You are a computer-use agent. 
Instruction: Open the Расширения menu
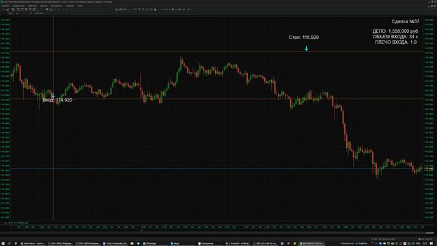click(57, 6)
